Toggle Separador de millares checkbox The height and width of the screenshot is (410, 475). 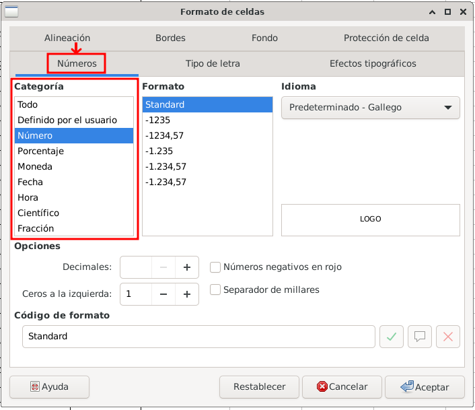pos(215,289)
